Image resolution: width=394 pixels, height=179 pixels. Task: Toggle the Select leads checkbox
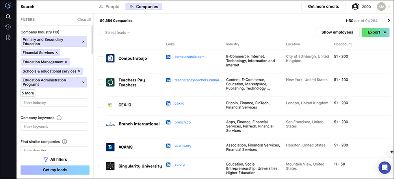(100, 33)
